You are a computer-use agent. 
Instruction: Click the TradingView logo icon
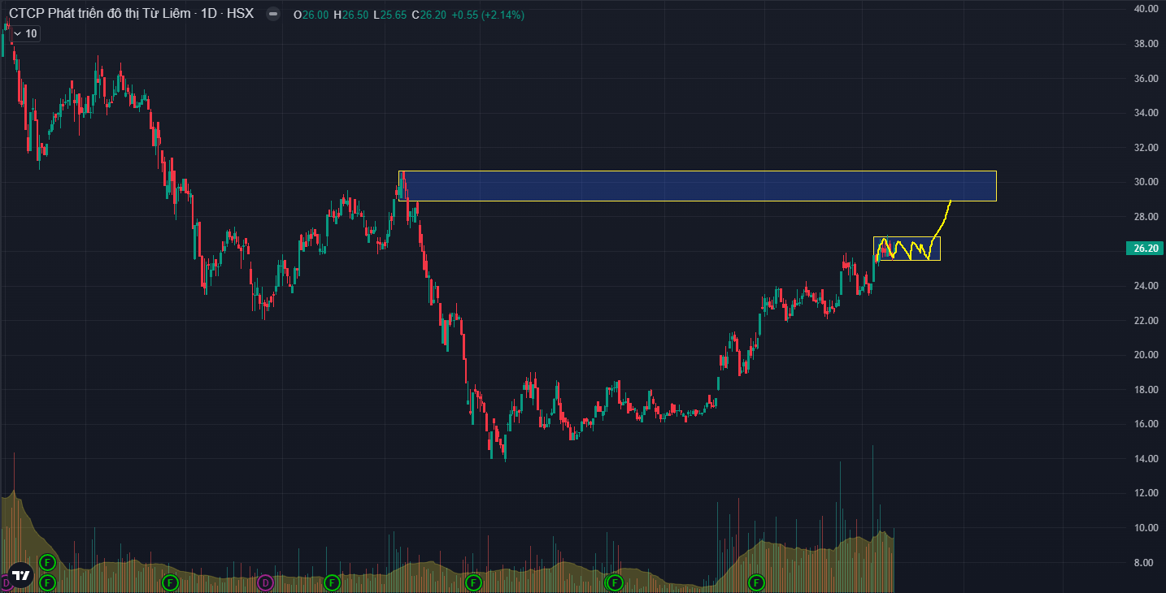[21, 575]
